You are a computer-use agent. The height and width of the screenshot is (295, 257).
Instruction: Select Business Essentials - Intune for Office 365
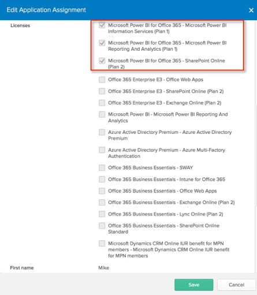(x=102, y=180)
